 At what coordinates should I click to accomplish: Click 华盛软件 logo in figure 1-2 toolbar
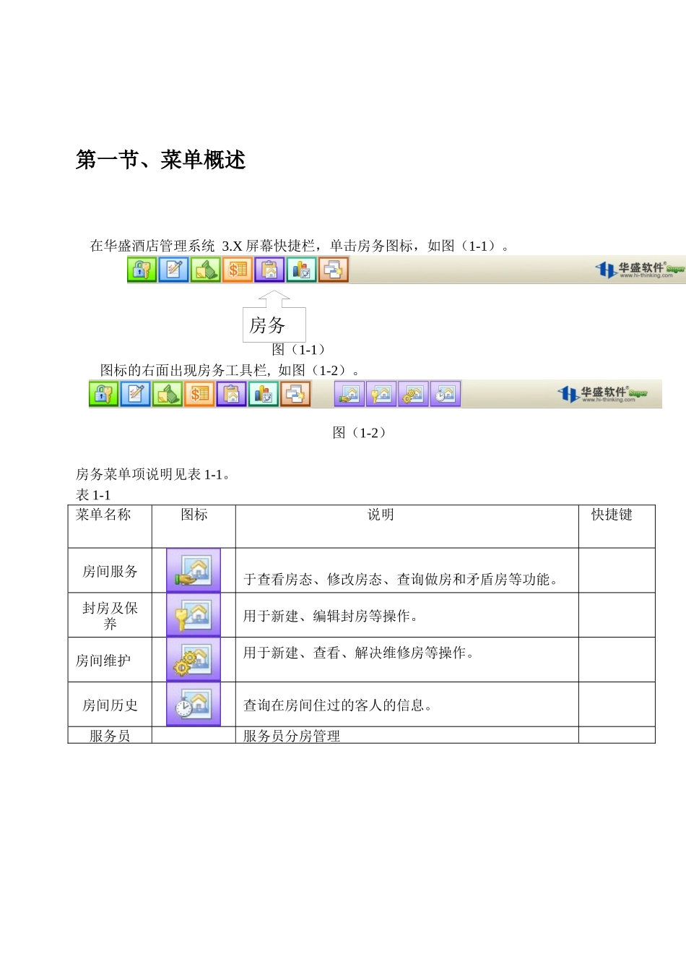pyautogui.click(x=602, y=394)
